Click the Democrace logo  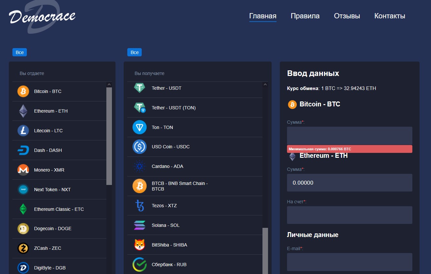[42, 16]
